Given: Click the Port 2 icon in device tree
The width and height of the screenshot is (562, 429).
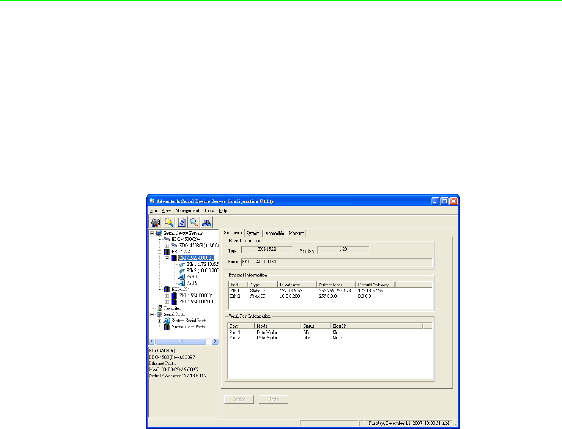Looking at the screenshot, I should pyautogui.click(x=182, y=283).
